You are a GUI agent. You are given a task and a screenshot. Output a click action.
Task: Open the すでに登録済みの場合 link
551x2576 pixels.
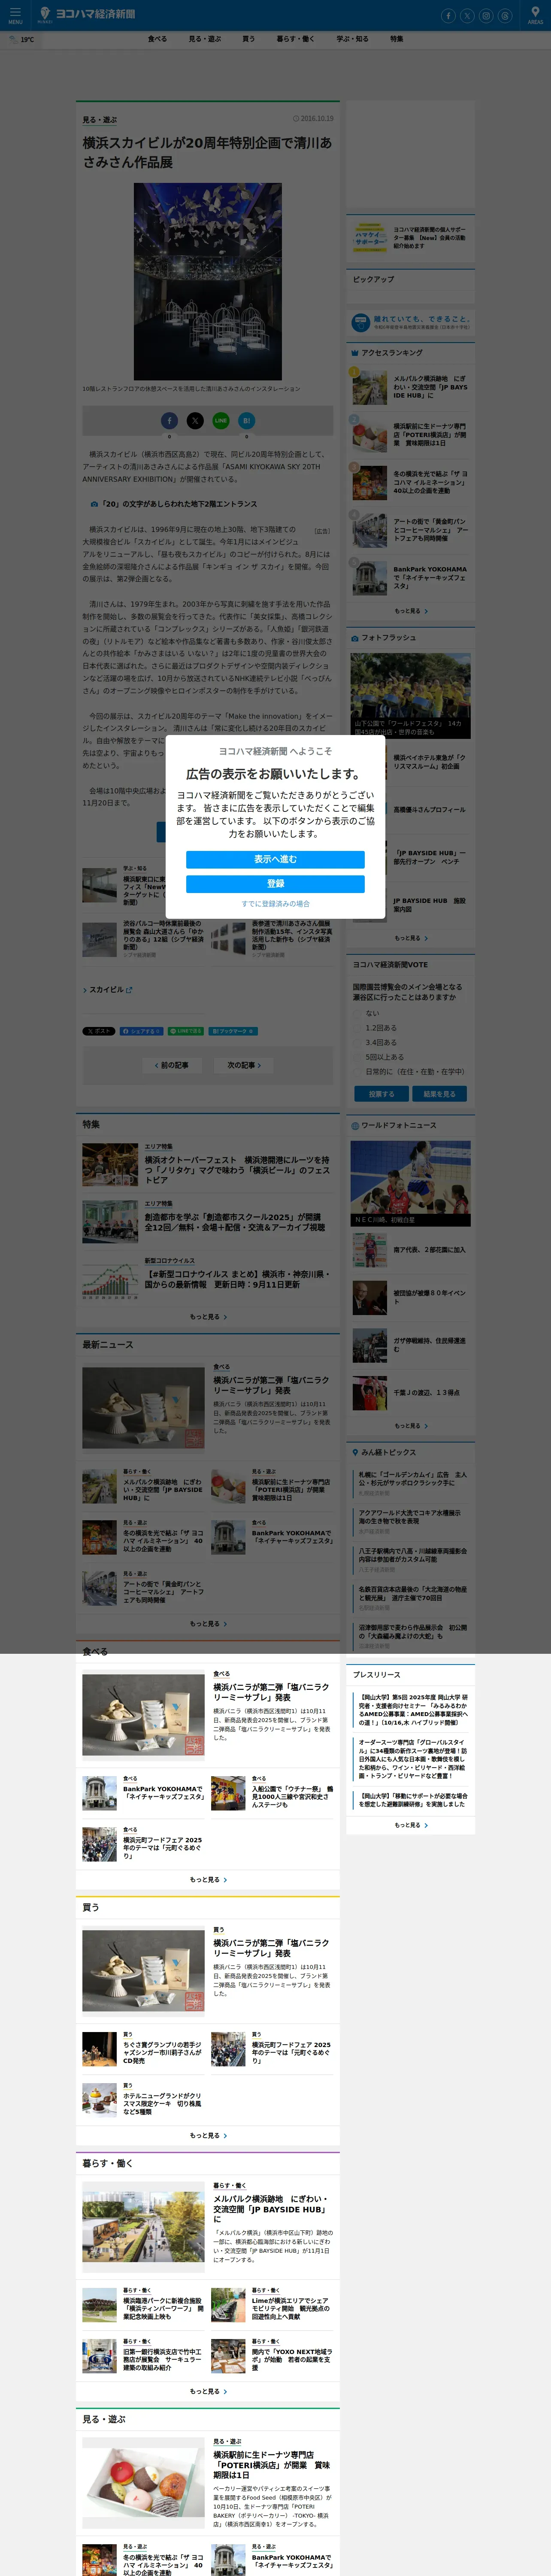(275, 904)
